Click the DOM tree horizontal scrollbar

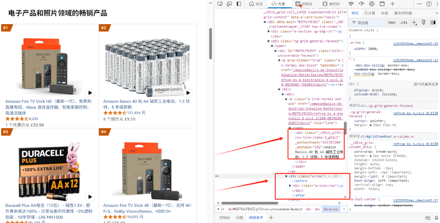tap(250, 203)
